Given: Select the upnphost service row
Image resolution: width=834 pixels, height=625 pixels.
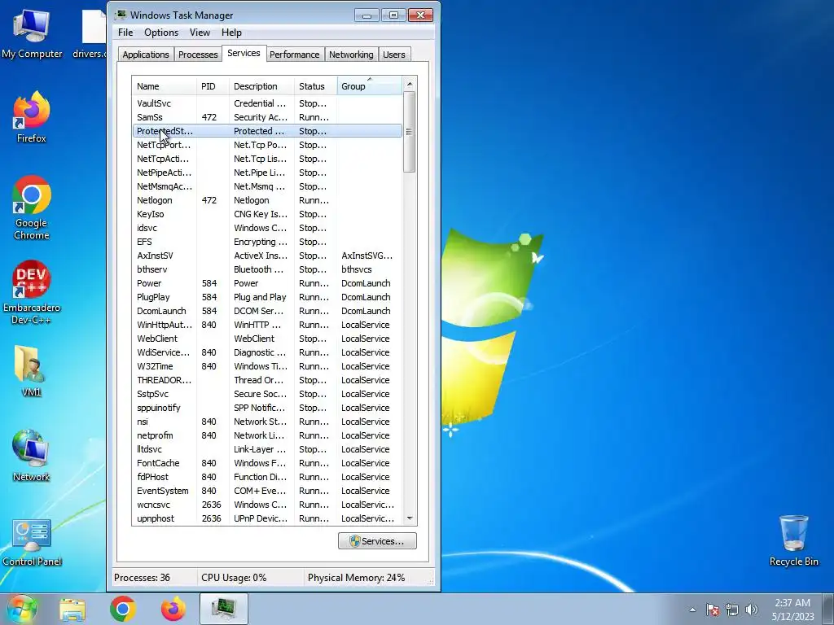Looking at the screenshot, I should [x=267, y=518].
